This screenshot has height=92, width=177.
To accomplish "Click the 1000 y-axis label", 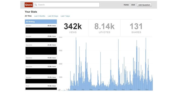I will pos(60,77).
